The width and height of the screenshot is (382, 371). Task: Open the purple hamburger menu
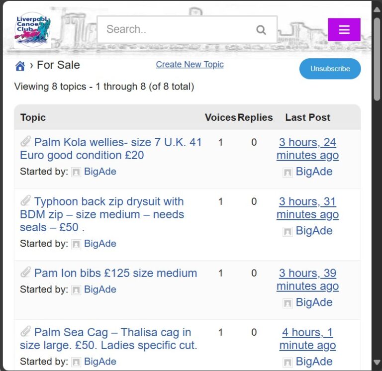point(344,30)
